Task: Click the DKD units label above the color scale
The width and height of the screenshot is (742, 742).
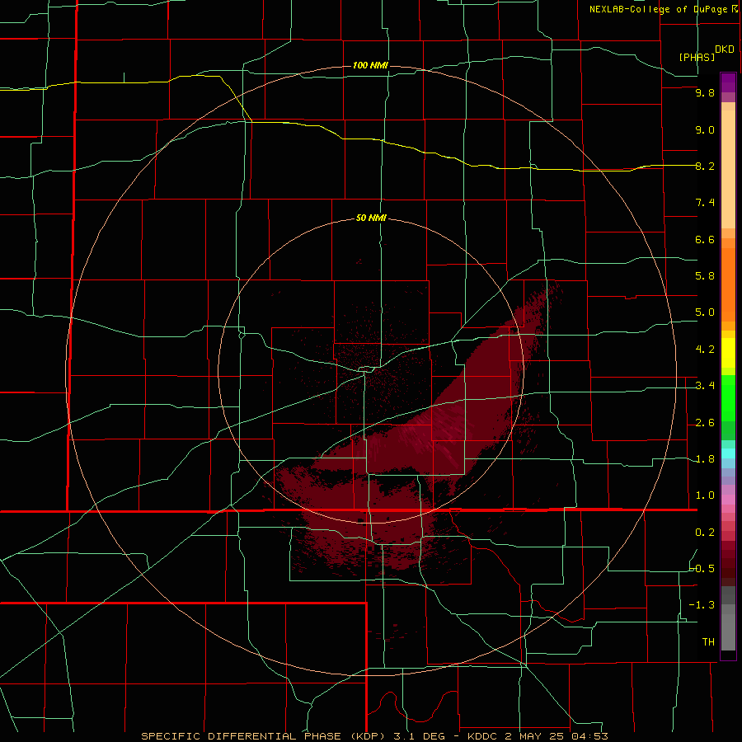Action: pyautogui.click(x=724, y=49)
